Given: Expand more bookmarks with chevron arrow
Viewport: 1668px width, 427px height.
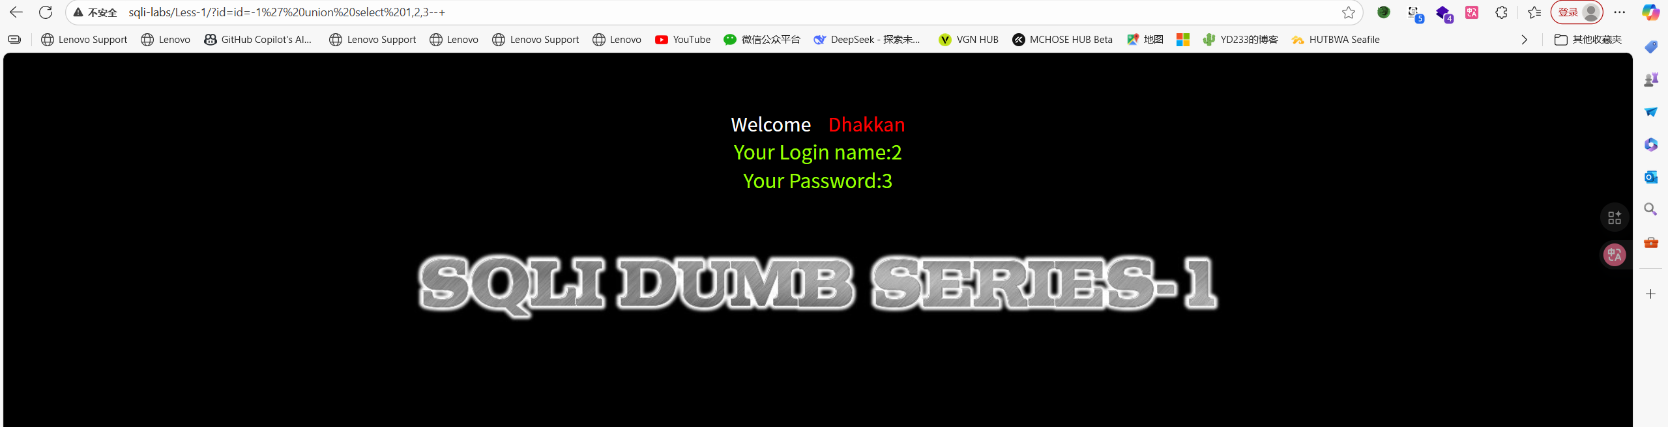Looking at the screenshot, I should pyautogui.click(x=1524, y=40).
